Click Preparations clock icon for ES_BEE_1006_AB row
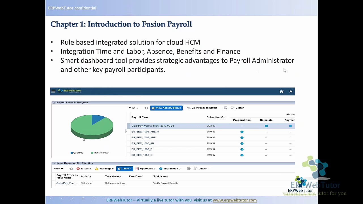This screenshot has width=363, height=204. (242, 143)
